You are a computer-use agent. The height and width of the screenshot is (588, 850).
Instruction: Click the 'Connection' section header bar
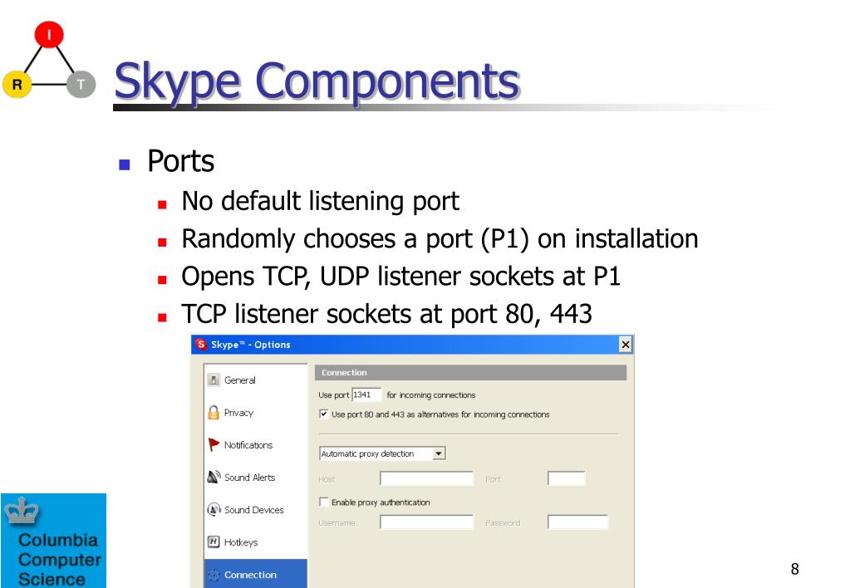pos(470,372)
